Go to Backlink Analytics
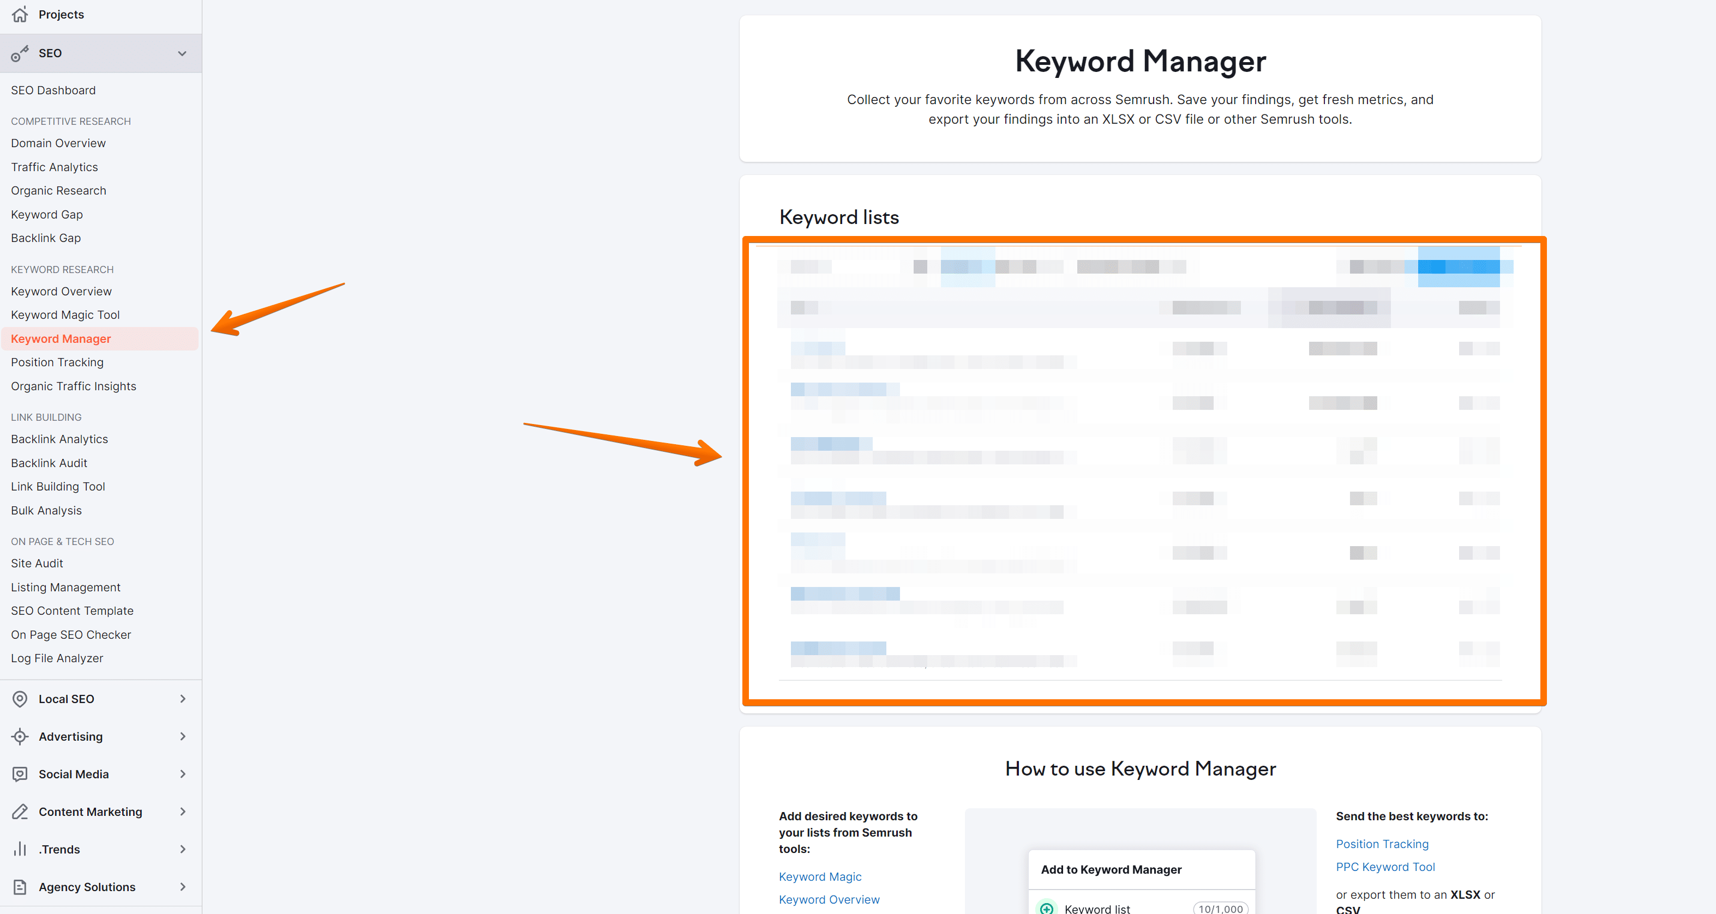This screenshot has height=914, width=1716. 59,439
